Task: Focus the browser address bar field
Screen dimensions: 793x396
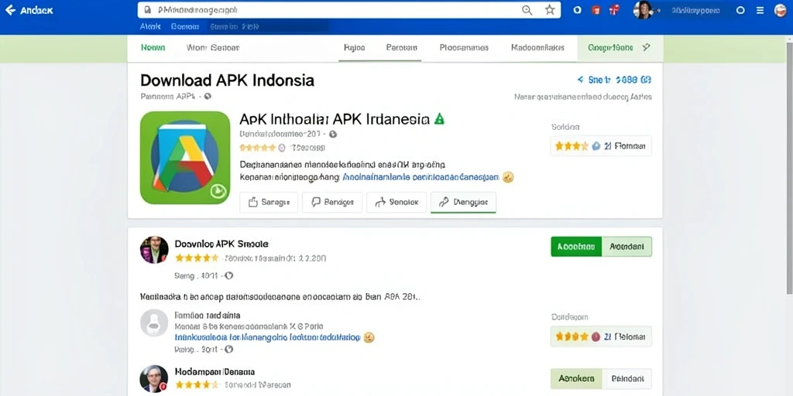Action: coord(349,10)
